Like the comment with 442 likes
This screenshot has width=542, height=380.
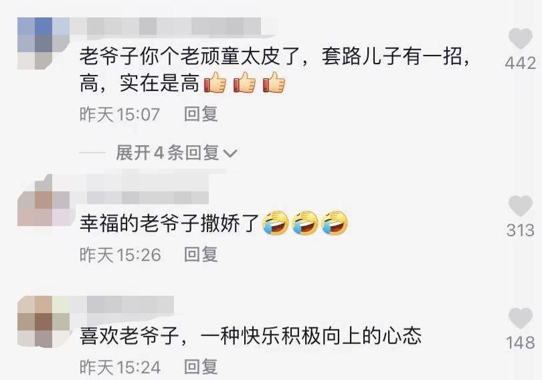coord(520,39)
